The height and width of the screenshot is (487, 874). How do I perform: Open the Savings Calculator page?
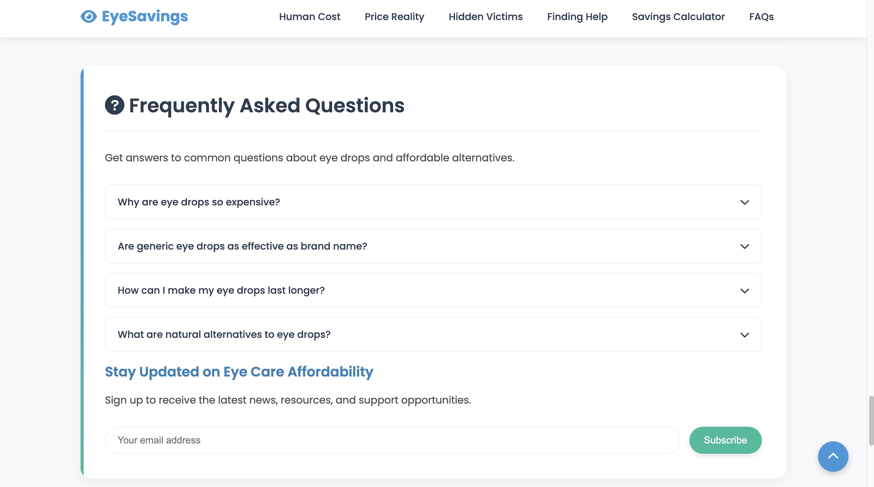coord(678,17)
